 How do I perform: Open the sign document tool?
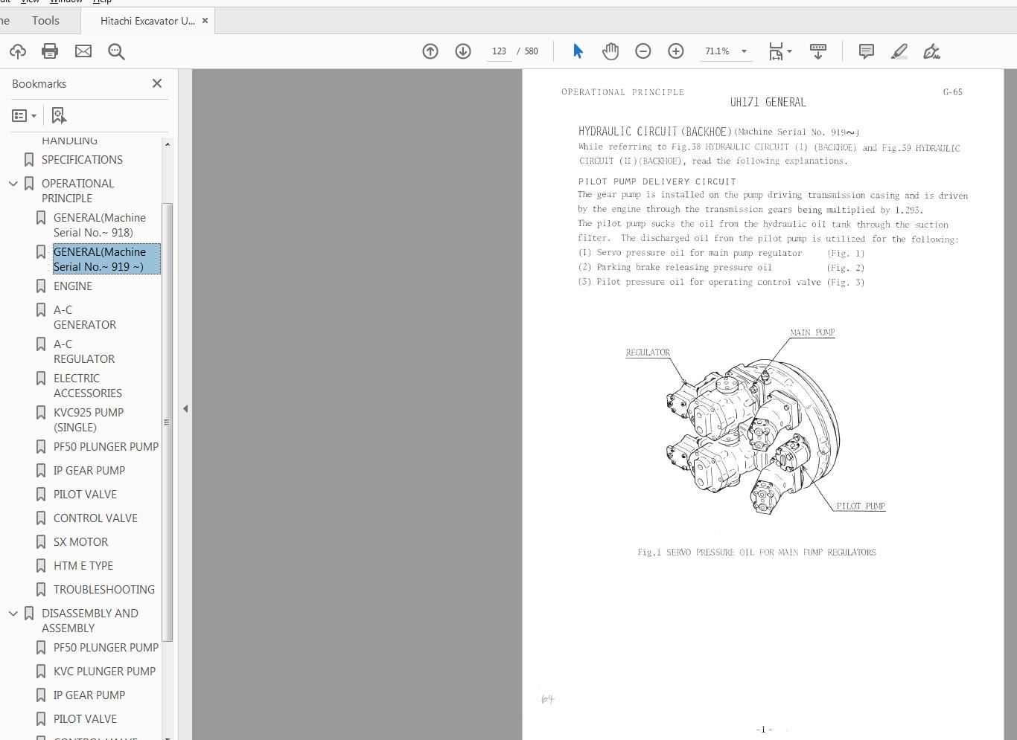(x=931, y=51)
